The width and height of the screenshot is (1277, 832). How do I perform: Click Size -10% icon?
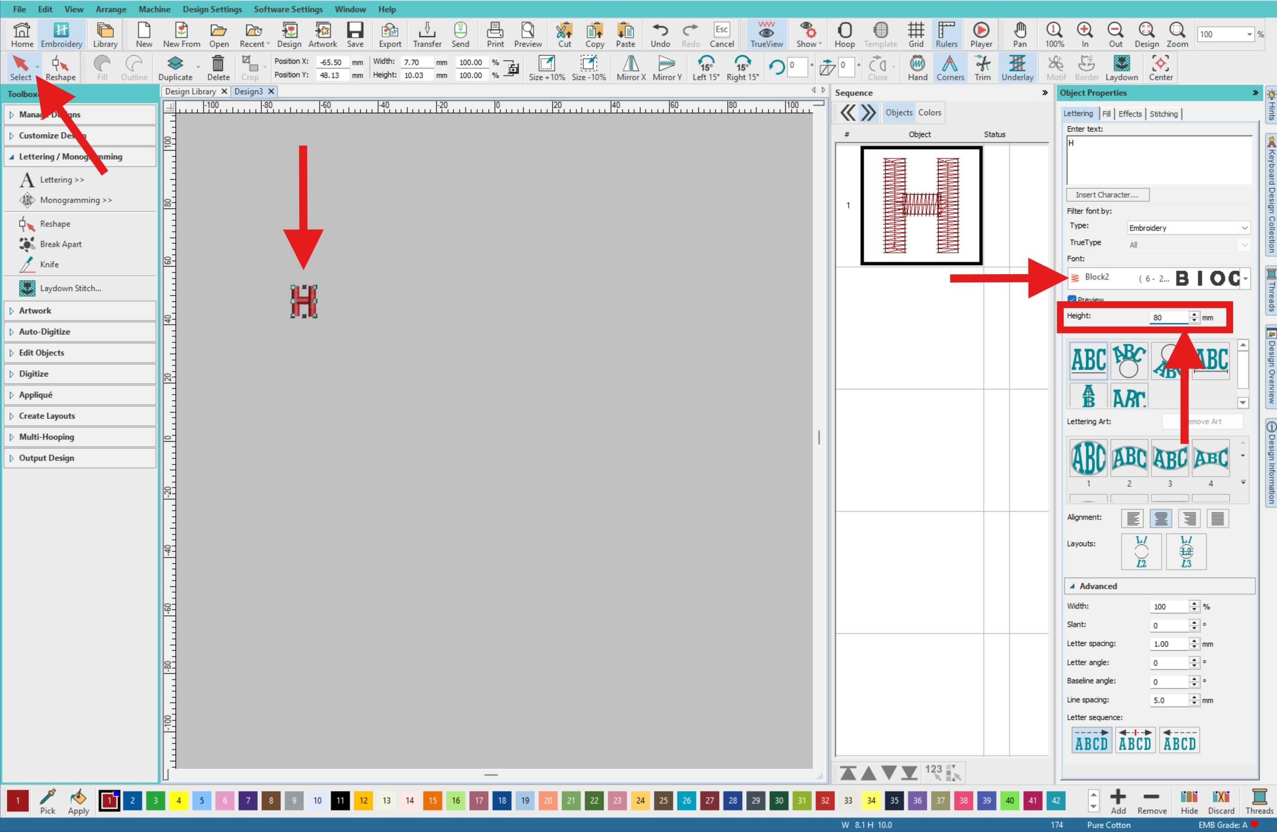(588, 68)
